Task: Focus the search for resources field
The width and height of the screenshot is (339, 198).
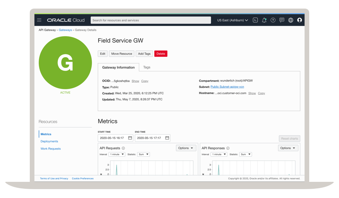Action: click(x=151, y=20)
